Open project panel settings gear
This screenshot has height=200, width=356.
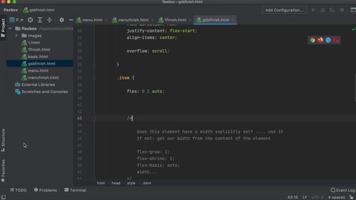click(x=62, y=20)
